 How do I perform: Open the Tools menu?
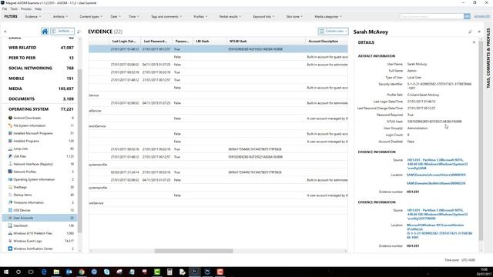click(14, 9)
